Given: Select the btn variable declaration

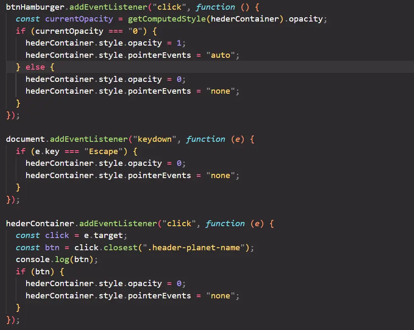Looking at the screenshot, I should click(52, 247).
